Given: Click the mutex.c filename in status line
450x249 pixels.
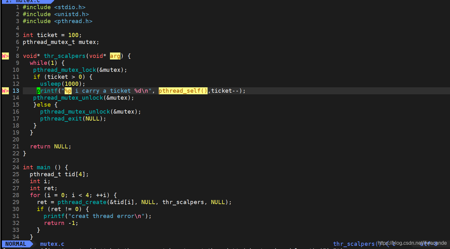Looking at the screenshot, I should point(52,244).
